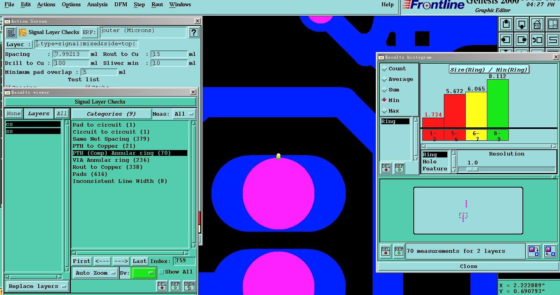
Task: Click DEL icon in Results viewer
Action: (162, 286)
